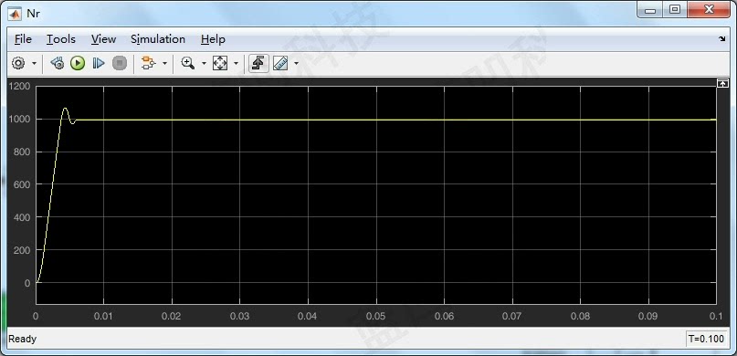This screenshot has height=356, width=737.
Task: Click the overshoot peak of the yellow curve
Action: coord(65,109)
